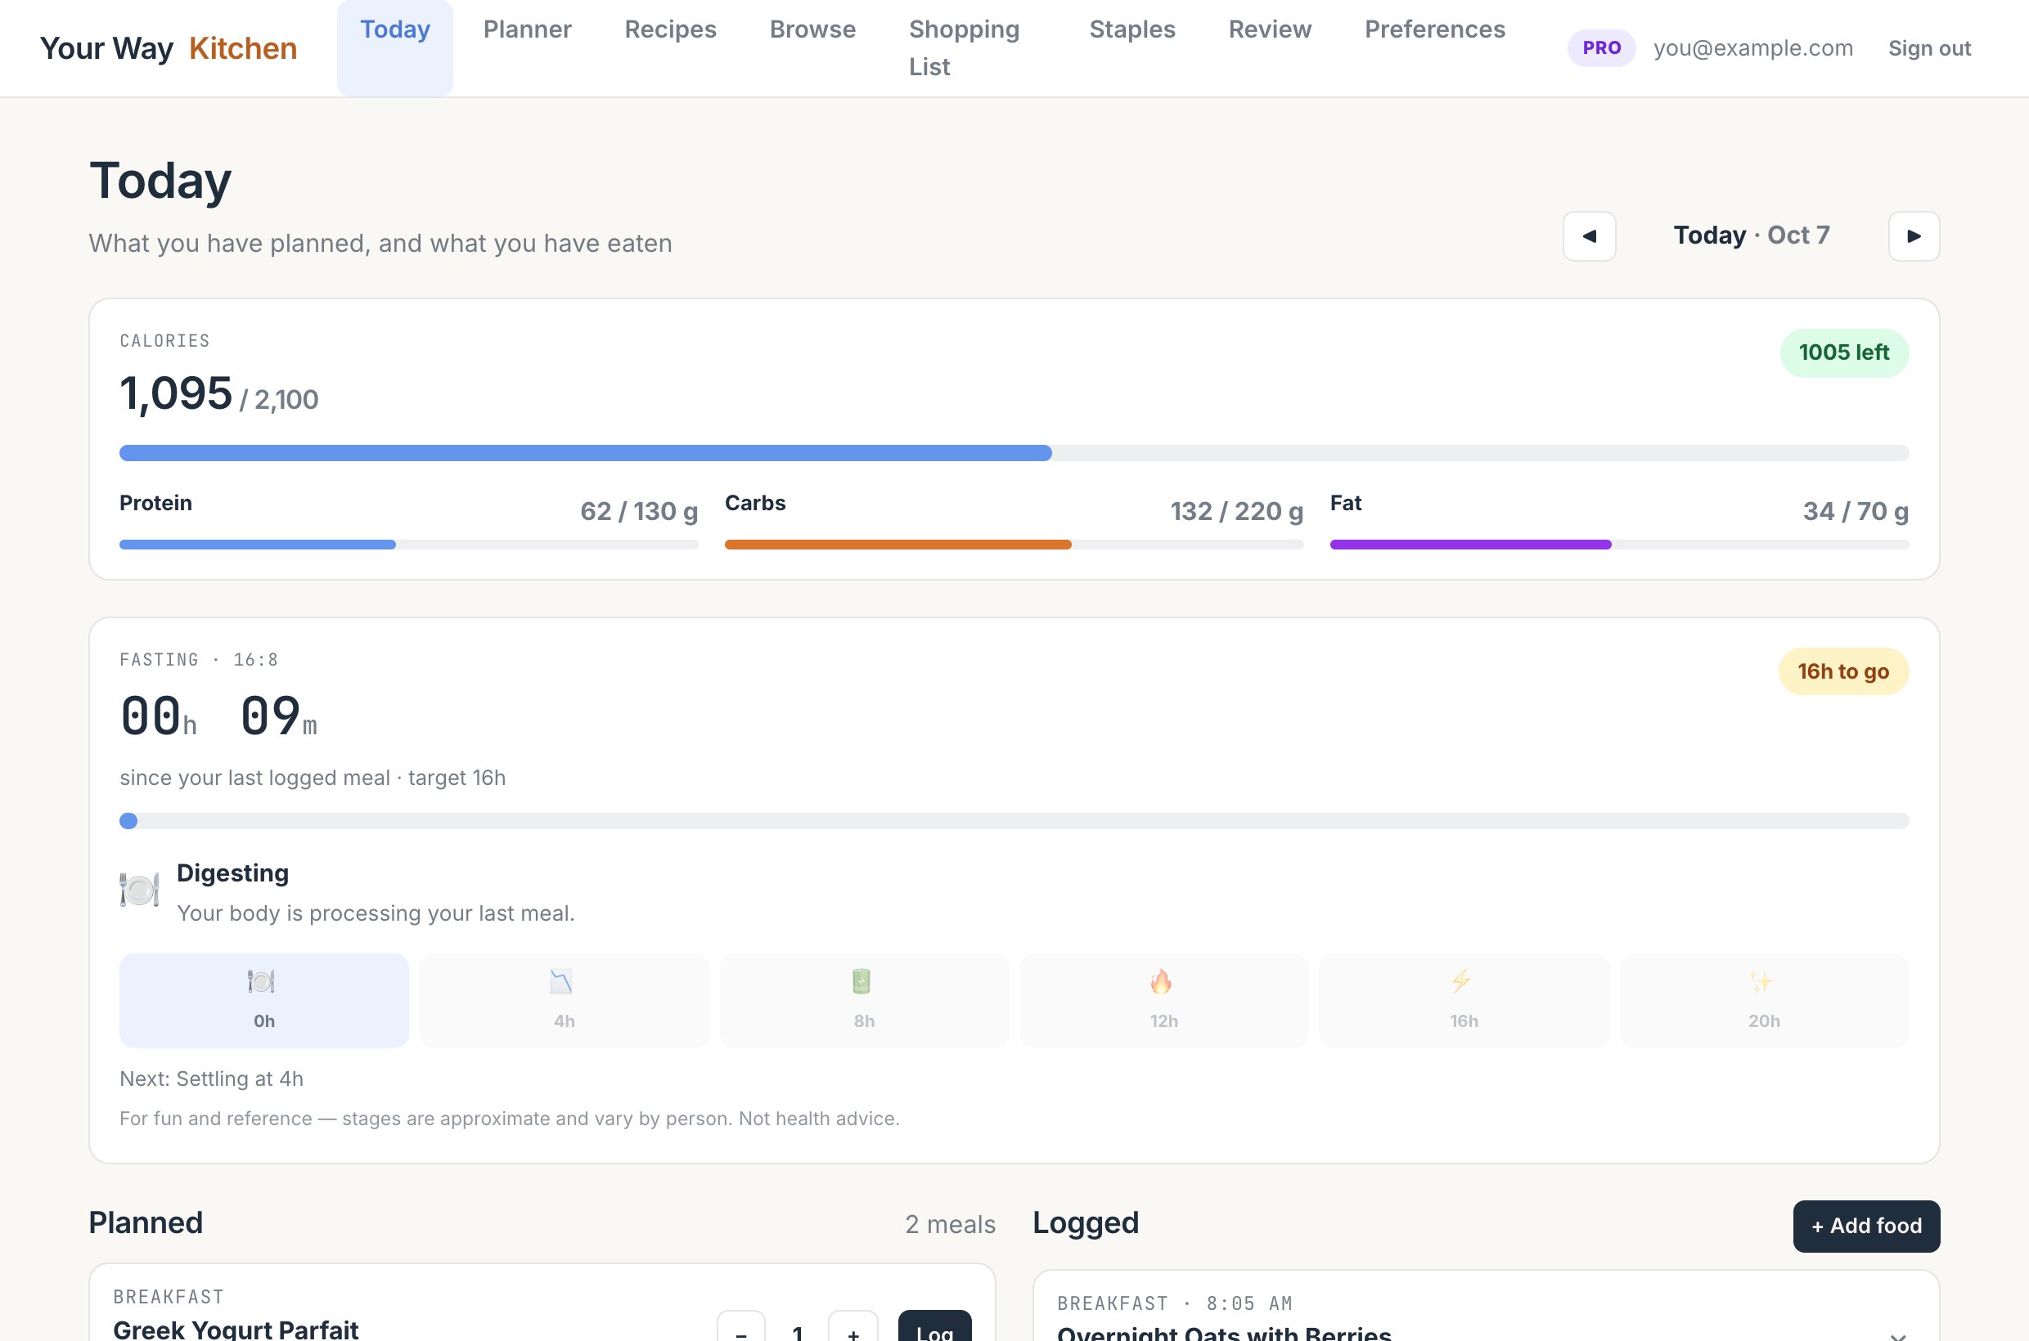The height and width of the screenshot is (1341, 2029).
Task: Open the Staples tab
Action: click(1131, 29)
